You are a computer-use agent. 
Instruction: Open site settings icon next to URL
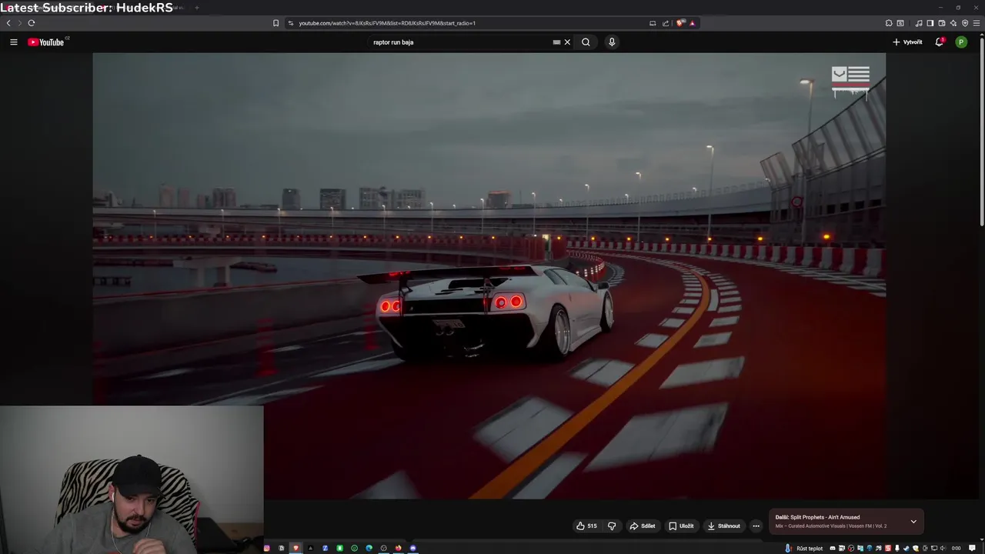pyautogui.click(x=291, y=23)
